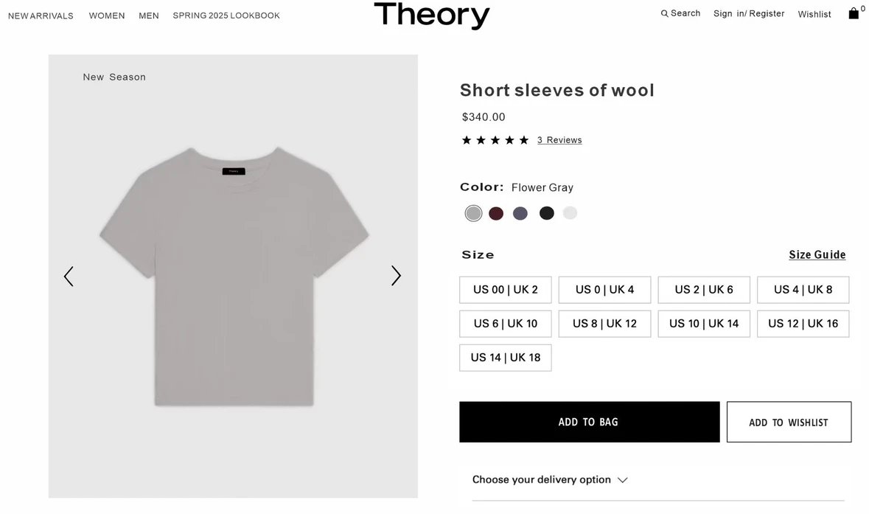Viewport: 869px width, 514px height.
Task: Go to Spring 2025 Lookbook
Action: point(226,15)
